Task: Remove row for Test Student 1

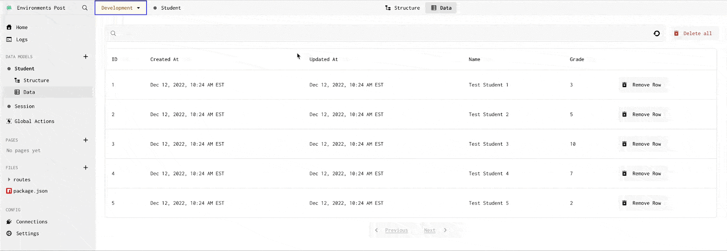Action: coord(642,85)
